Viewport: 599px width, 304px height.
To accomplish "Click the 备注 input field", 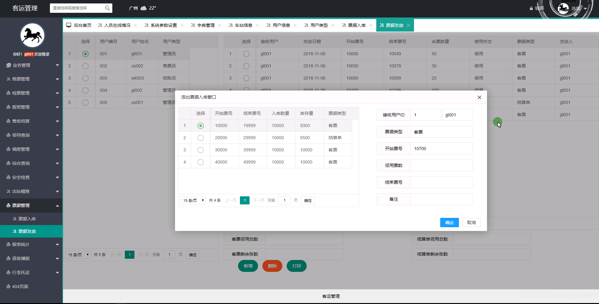I will coord(441,199).
